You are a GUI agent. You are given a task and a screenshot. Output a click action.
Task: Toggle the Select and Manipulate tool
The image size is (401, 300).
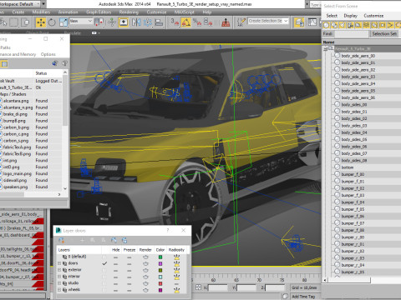[112, 22]
